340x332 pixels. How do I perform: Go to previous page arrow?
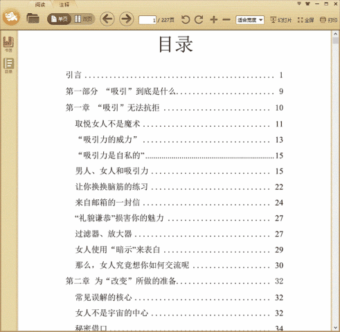tap(107, 19)
